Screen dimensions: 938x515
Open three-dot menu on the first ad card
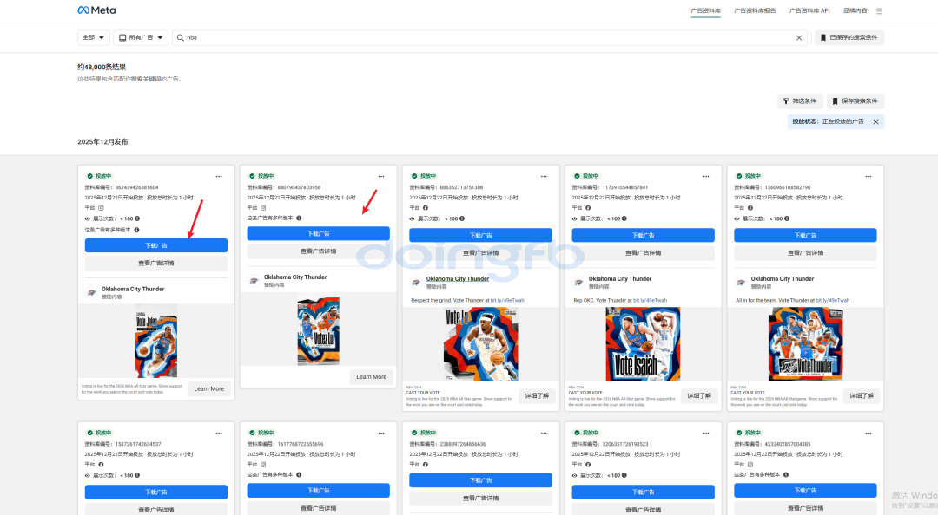tap(219, 176)
